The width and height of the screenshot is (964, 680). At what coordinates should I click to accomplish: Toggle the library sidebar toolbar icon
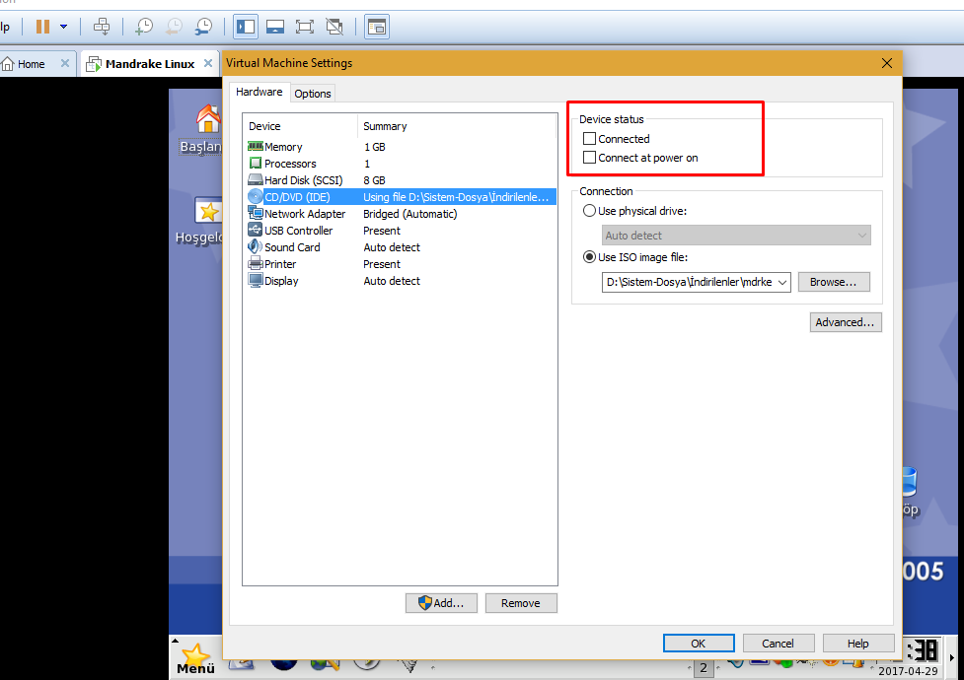246,27
